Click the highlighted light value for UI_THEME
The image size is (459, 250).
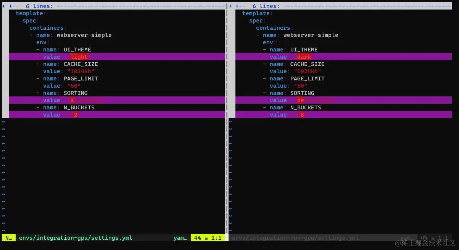[79, 56]
